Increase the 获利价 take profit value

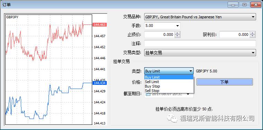pyautogui.click(x=253, y=33)
